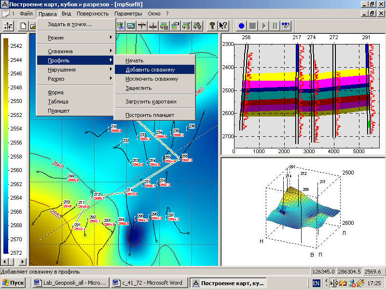Click the What's This arrow-question icon
Screen dimensions: 386x290
[223, 26]
